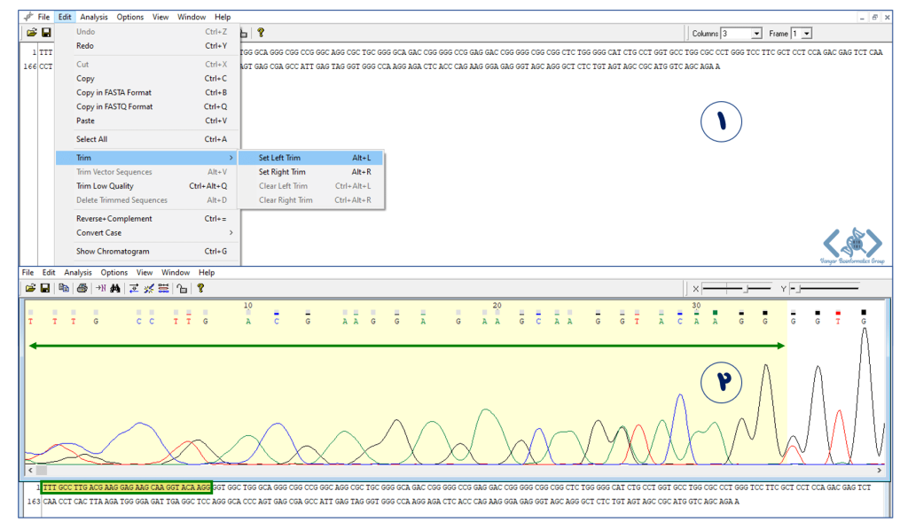908x530 pixels.
Task: Open the Window menu in the upper window
Action: 192,17
